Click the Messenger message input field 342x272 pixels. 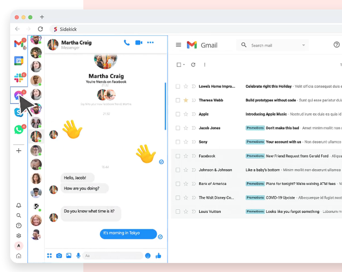click(x=113, y=256)
